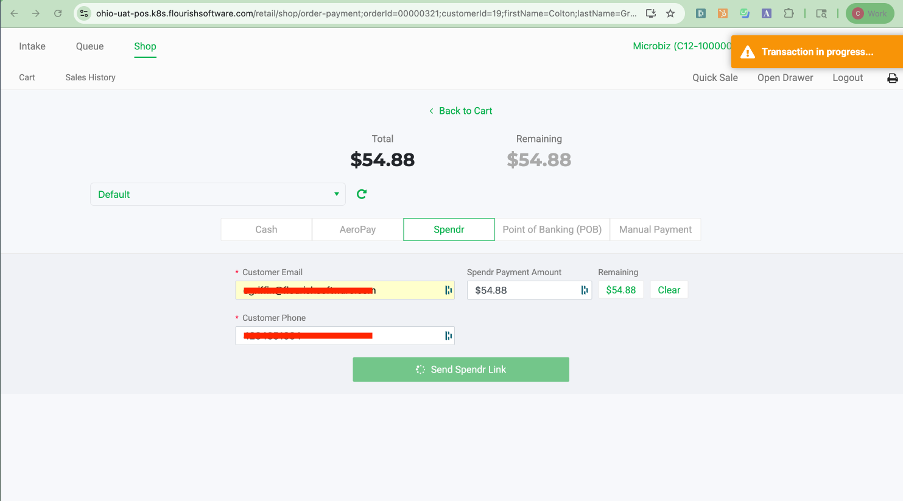The height and width of the screenshot is (501, 903).
Task: Open the Default register dropdown
Action: point(217,194)
